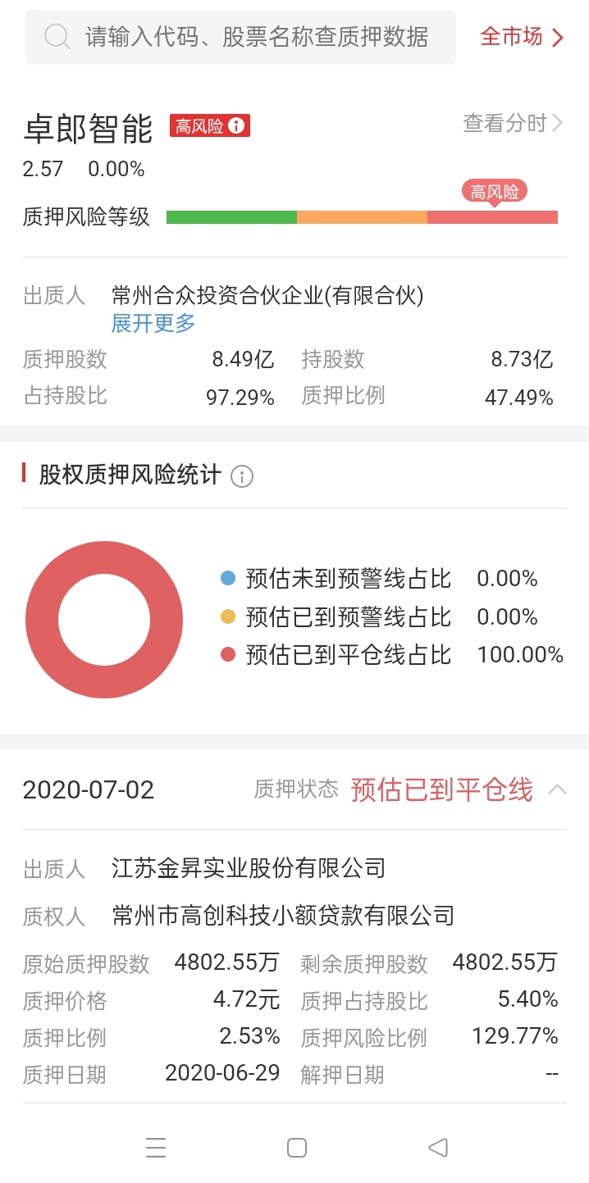Open Android recent apps menu icon

pos(156,1148)
